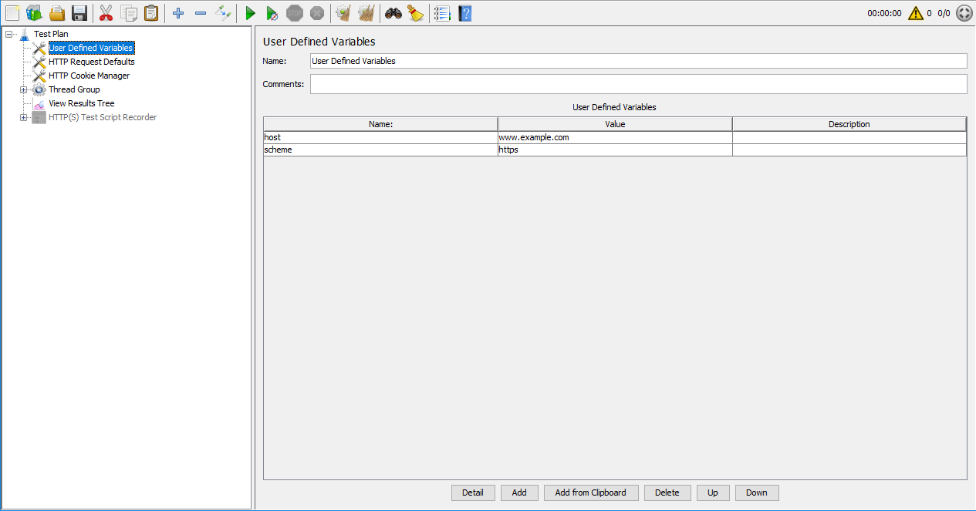Click the Save floppy disk icon
This screenshot has width=976, height=511.
[x=79, y=13]
